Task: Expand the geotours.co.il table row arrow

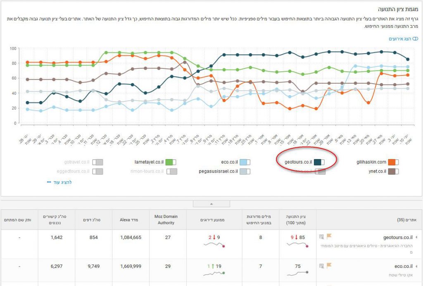Action: 416,237
